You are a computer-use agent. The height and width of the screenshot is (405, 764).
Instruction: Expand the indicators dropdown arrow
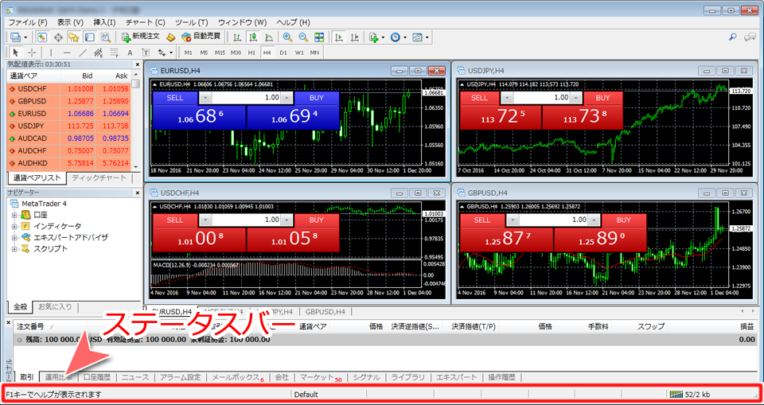click(383, 37)
